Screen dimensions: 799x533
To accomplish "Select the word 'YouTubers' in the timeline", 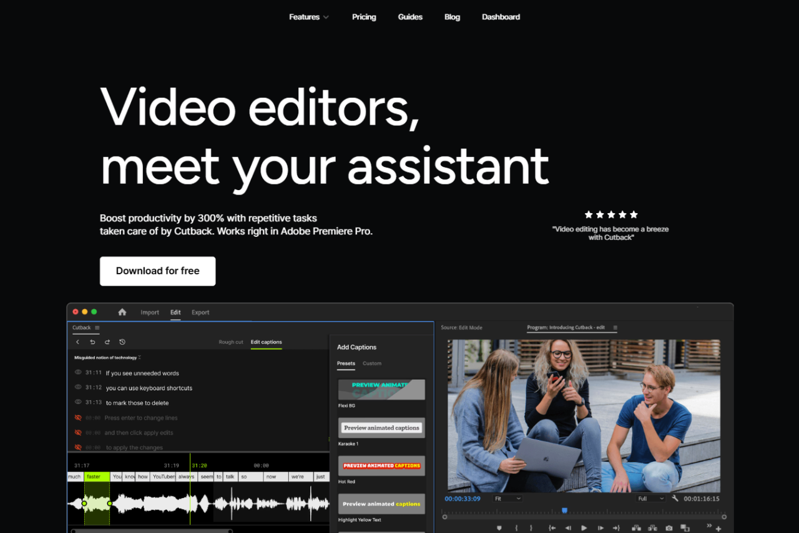I will coord(164,477).
